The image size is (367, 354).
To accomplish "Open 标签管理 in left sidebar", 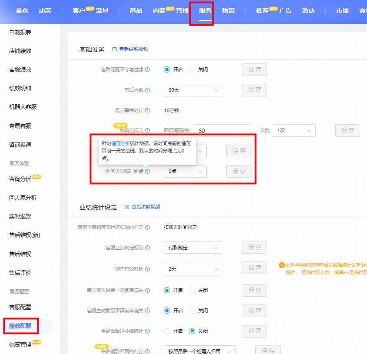I will 20,344.
